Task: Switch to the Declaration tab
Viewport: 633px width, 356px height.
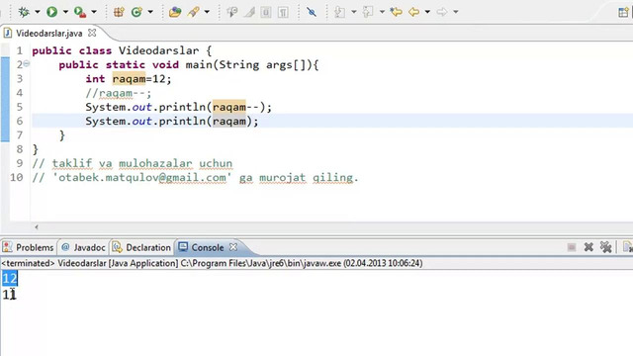Action: 141,247
